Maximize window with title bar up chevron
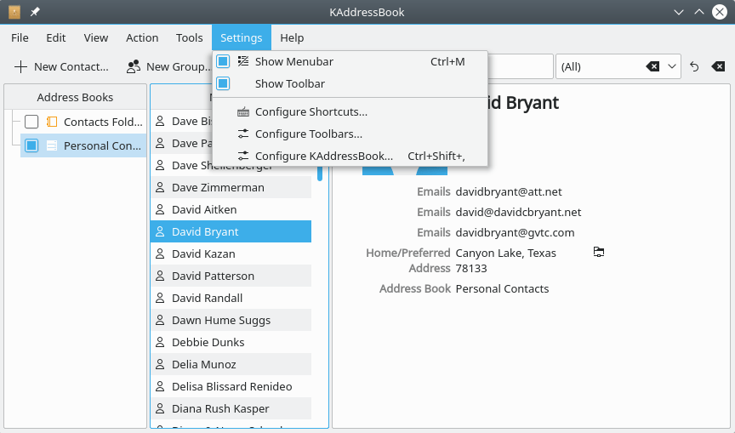 coord(699,12)
